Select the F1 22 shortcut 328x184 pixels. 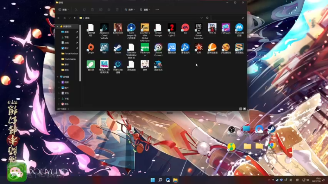[212, 29]
